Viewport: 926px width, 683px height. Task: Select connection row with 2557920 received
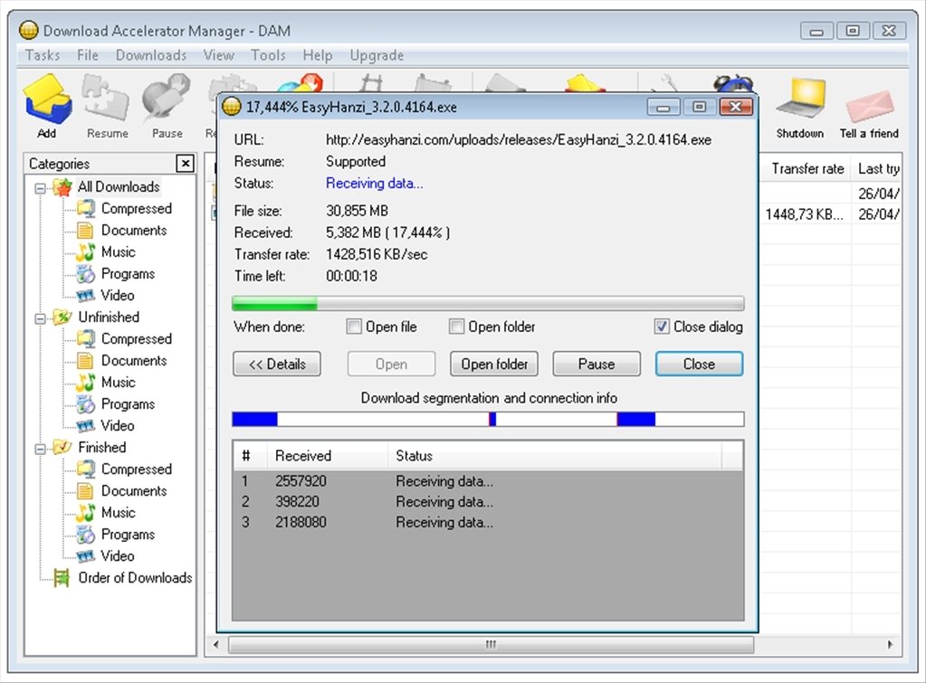click(x=488, y=481)
